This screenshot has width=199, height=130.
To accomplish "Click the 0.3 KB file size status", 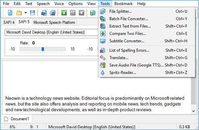I will click(x=185, y=127).
